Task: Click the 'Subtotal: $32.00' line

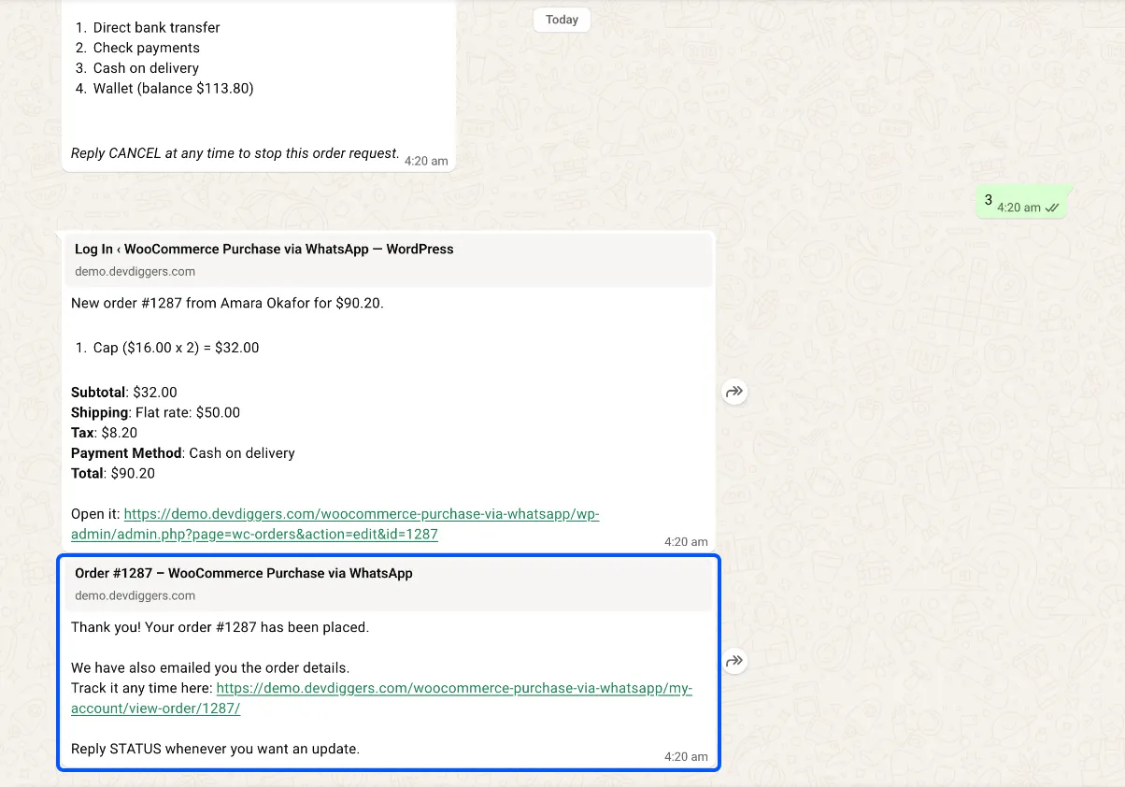Action: tap(123, 393)
